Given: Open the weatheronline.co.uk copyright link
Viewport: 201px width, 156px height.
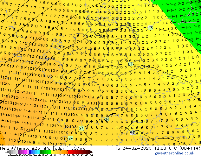Looking at the screenshot, I should [x=174, y=153].
